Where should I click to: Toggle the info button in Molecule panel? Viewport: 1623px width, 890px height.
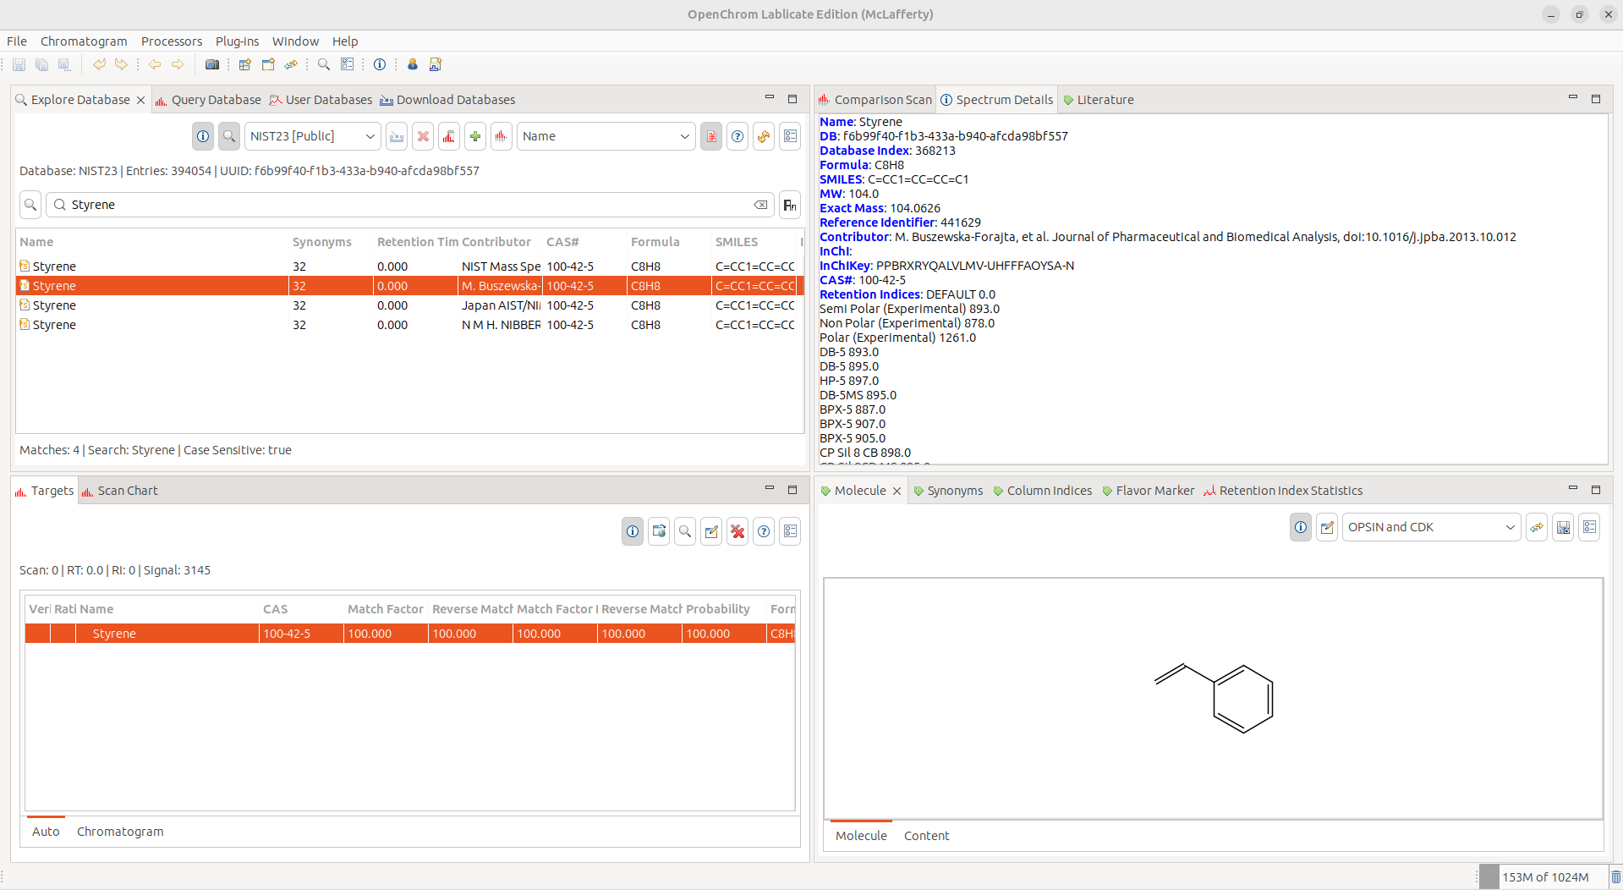pyautogui.click(x=1301, y=527)
